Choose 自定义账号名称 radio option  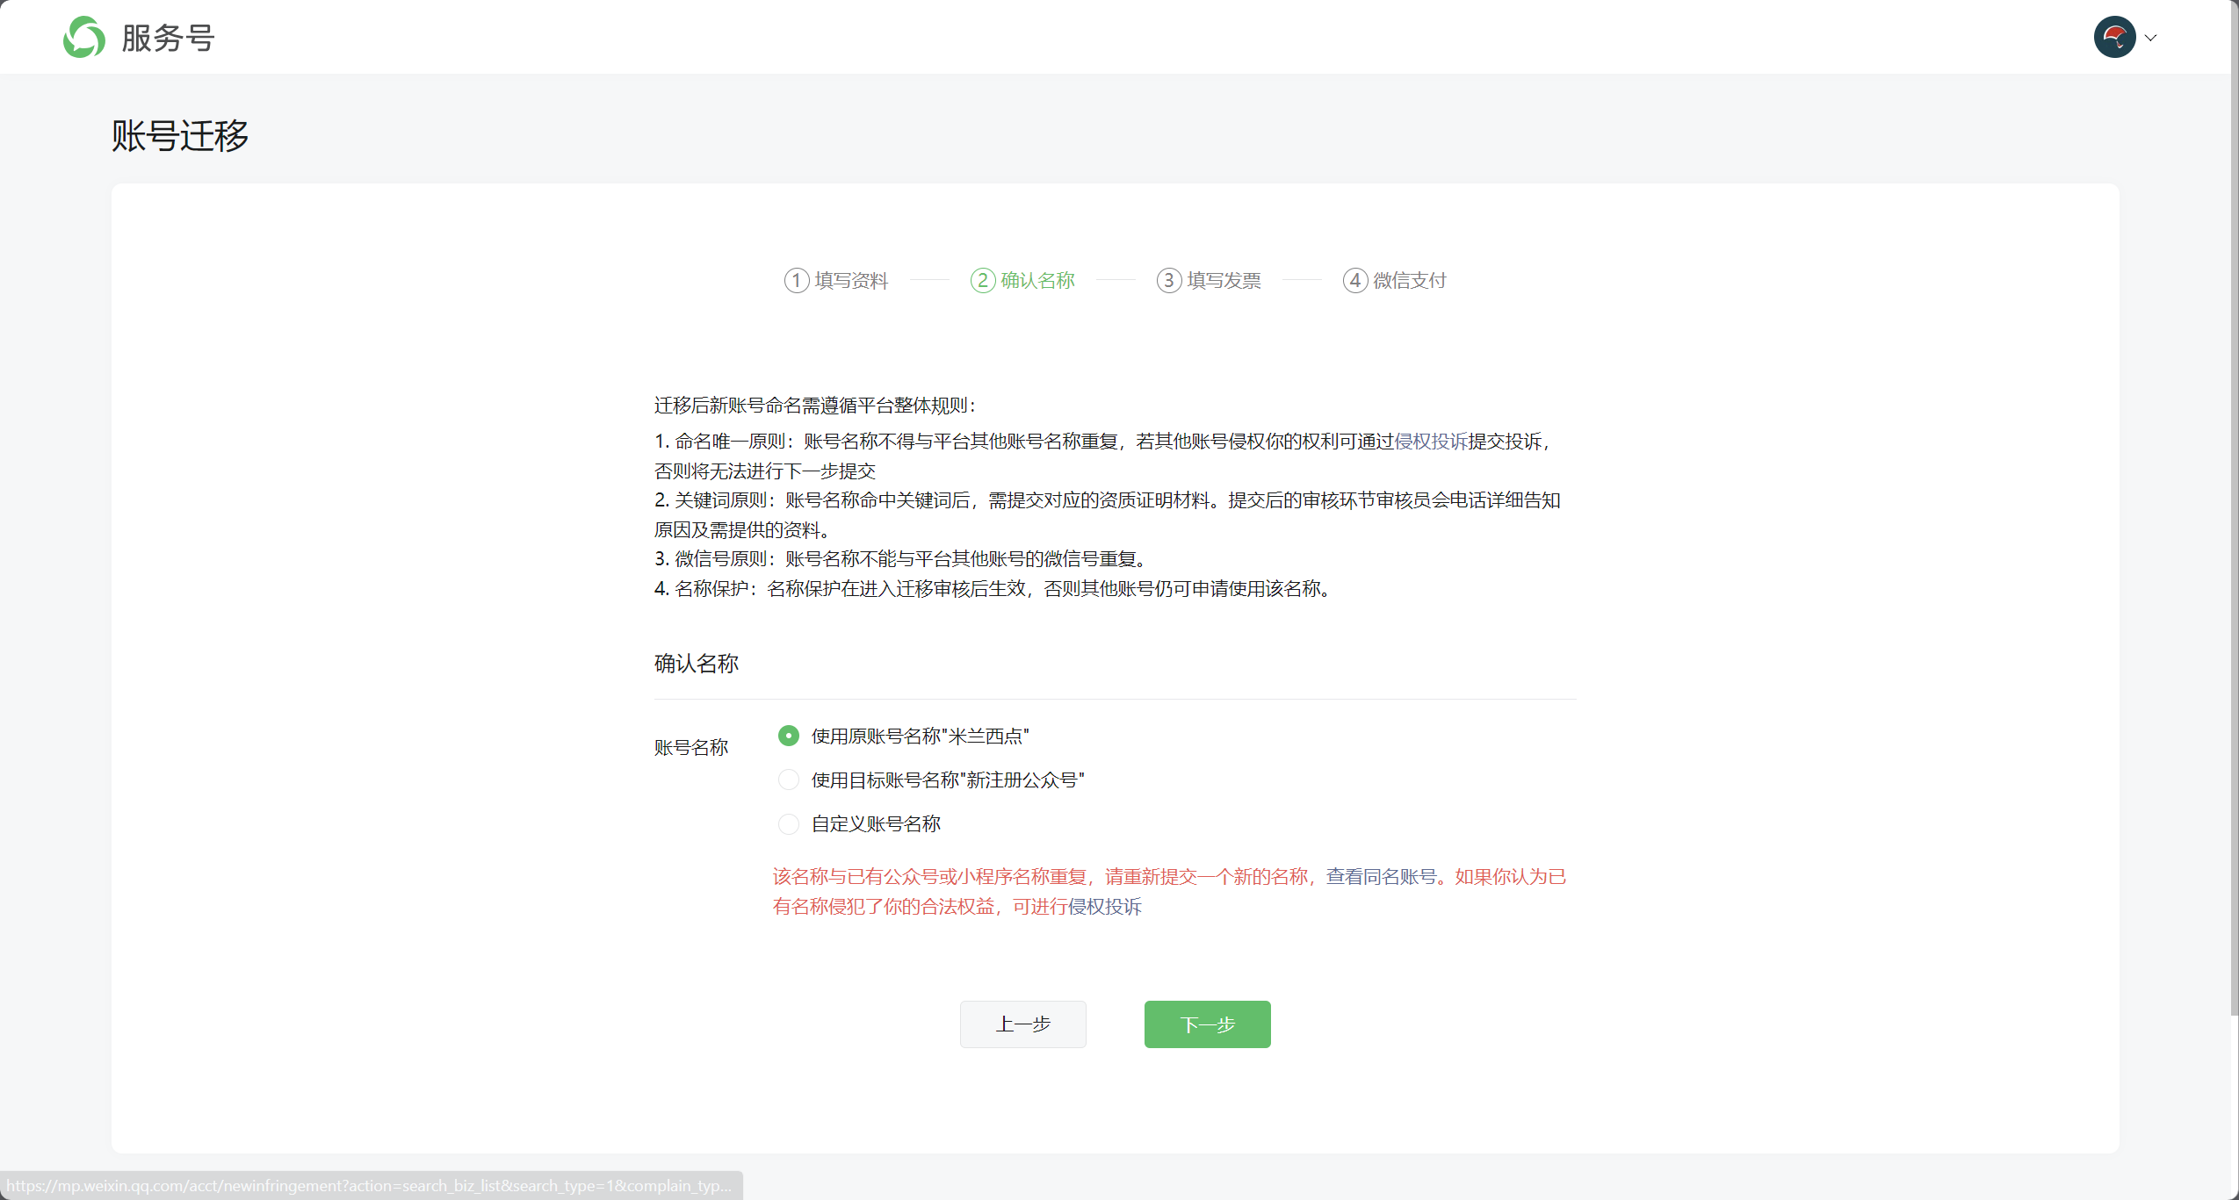(x=789, y=823)
